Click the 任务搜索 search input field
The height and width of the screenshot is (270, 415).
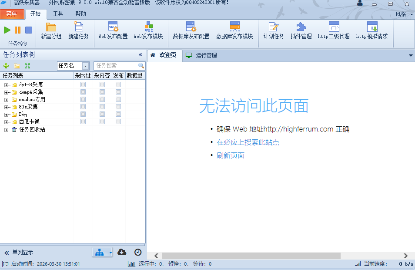point(116,66)
